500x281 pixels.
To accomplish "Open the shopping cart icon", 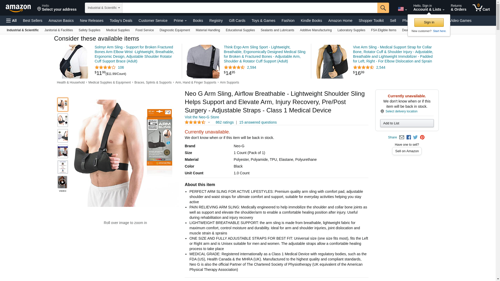I will pos(481,8).
